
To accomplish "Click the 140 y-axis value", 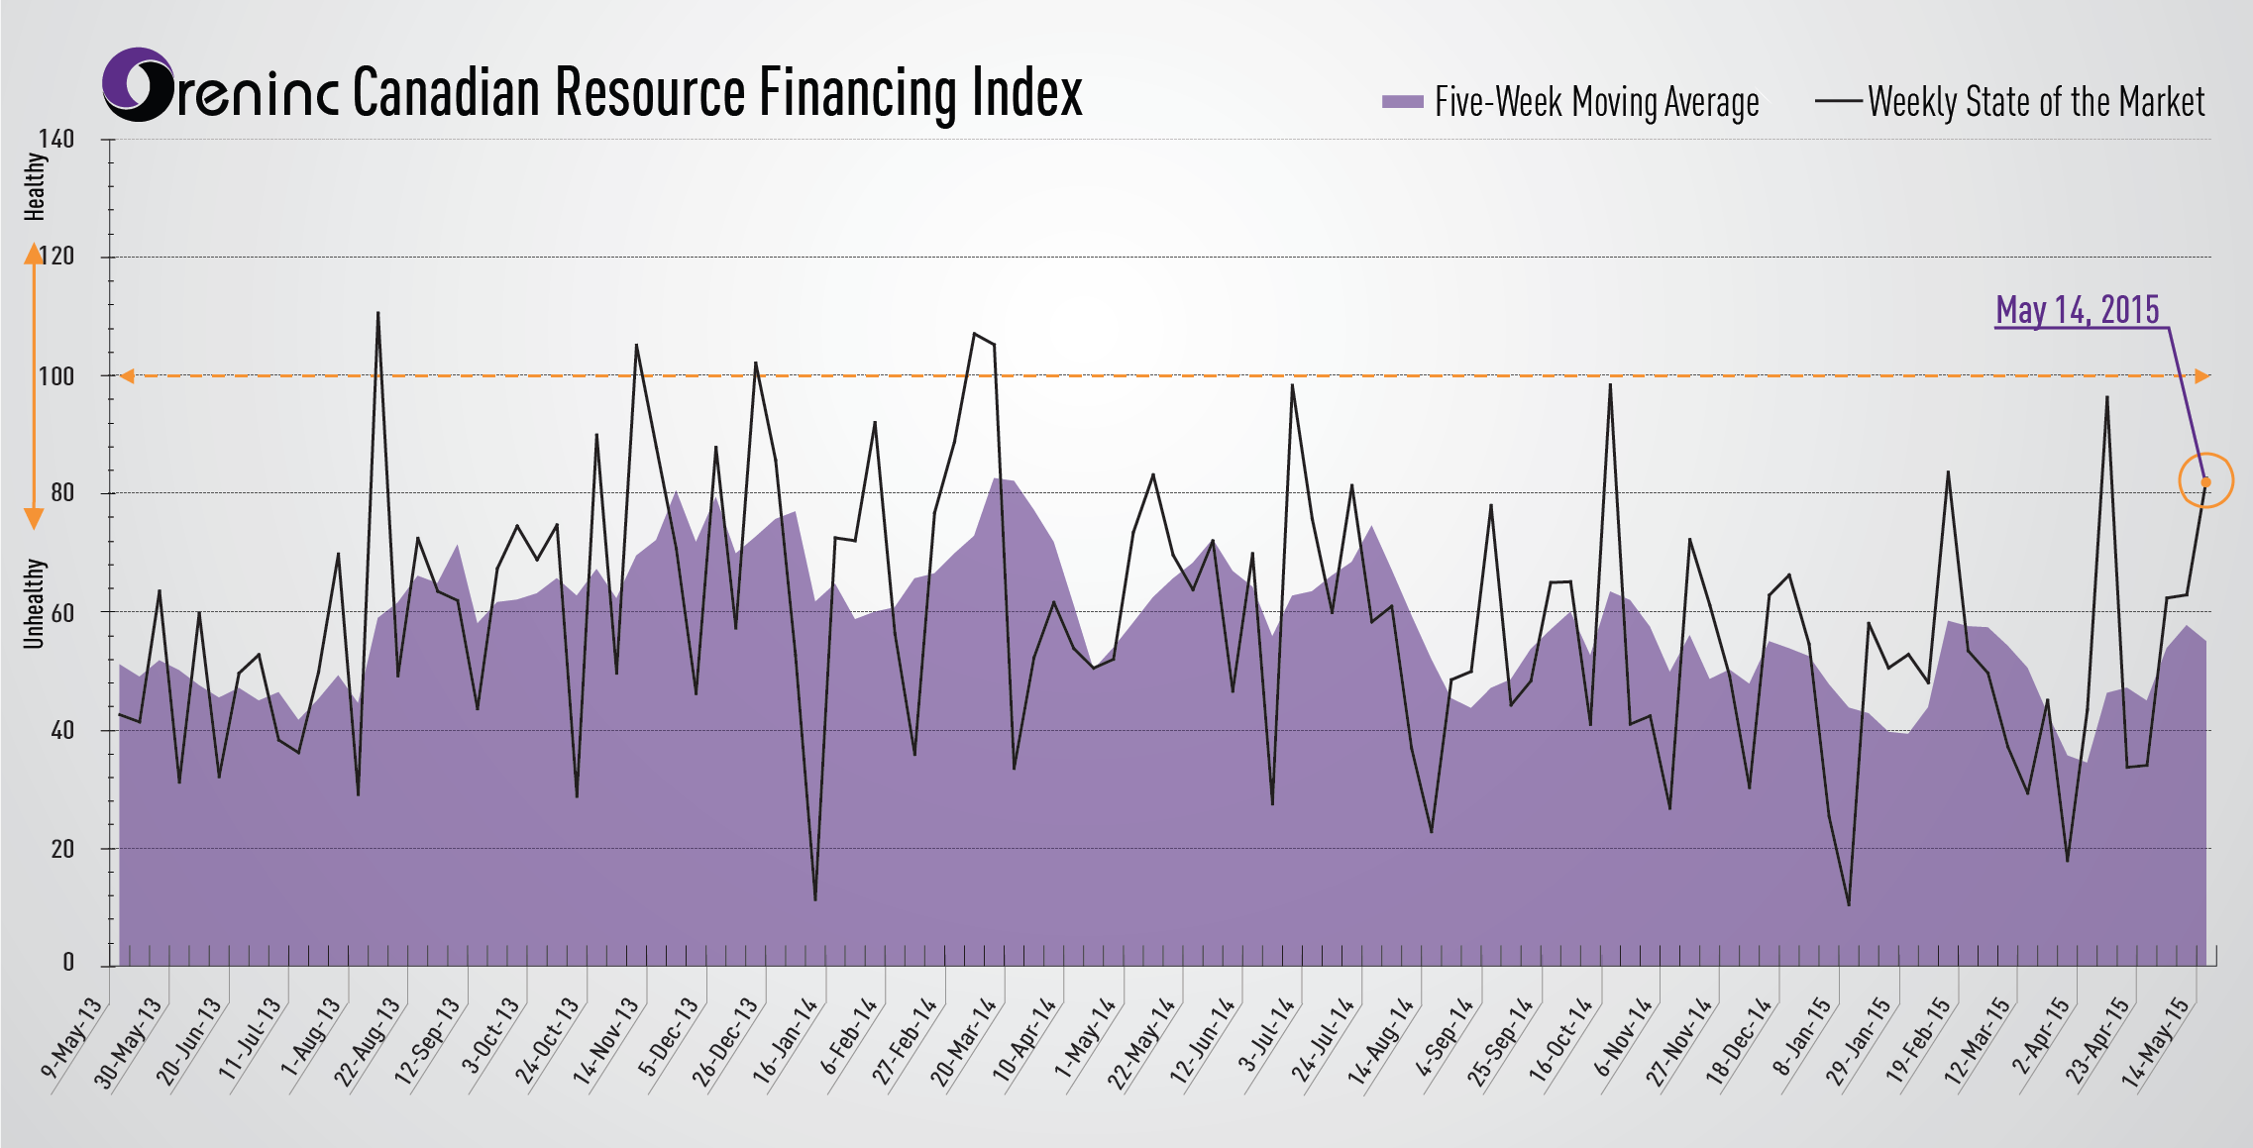I will click(56, 139).
